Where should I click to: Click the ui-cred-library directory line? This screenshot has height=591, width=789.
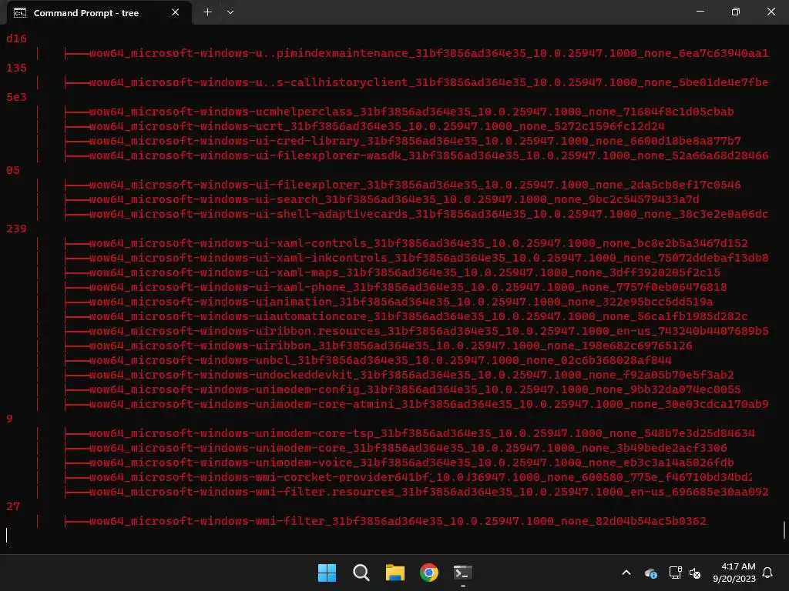pos(415,141)
